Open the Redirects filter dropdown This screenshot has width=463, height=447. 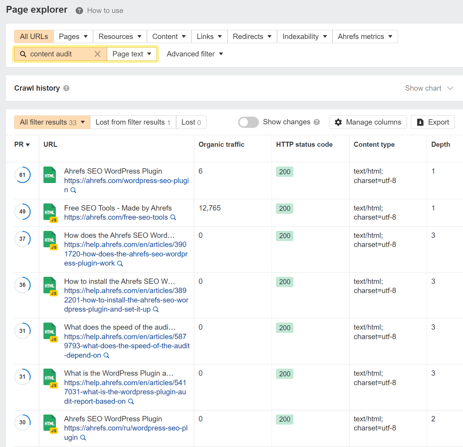coord(251,36)
